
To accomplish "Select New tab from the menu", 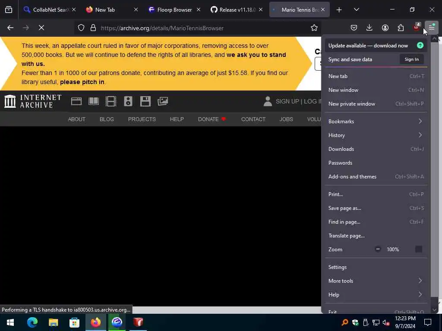I will click(x=376, y=76).
